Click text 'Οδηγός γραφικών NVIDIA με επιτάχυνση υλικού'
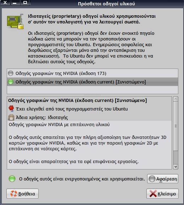This screenshot has width=184, height=205. (59, 125)
